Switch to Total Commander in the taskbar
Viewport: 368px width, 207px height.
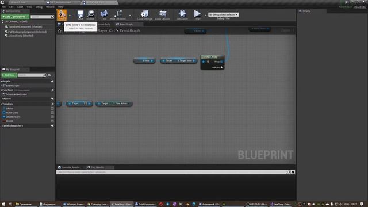pos(145,204)
